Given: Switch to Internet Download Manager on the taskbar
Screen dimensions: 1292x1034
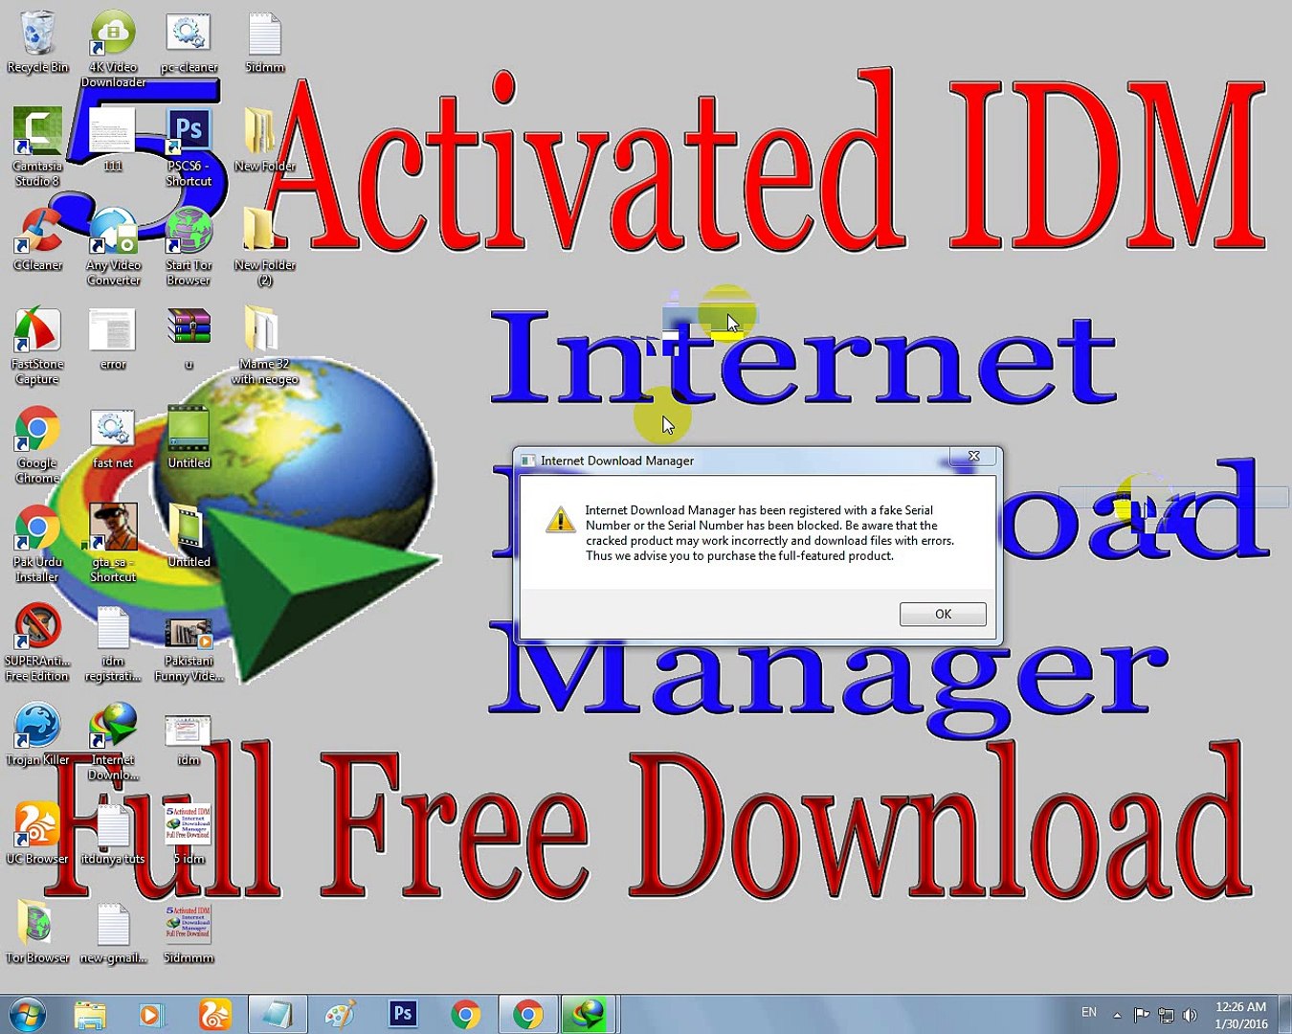Looking at the screenshot, I should 586,1014.
